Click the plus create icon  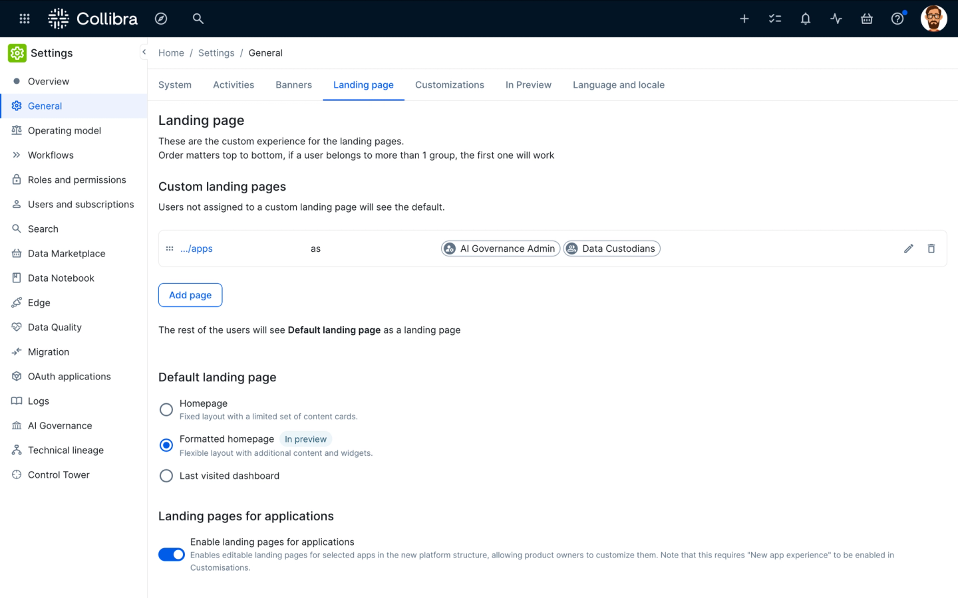click(x=744, y=19)
